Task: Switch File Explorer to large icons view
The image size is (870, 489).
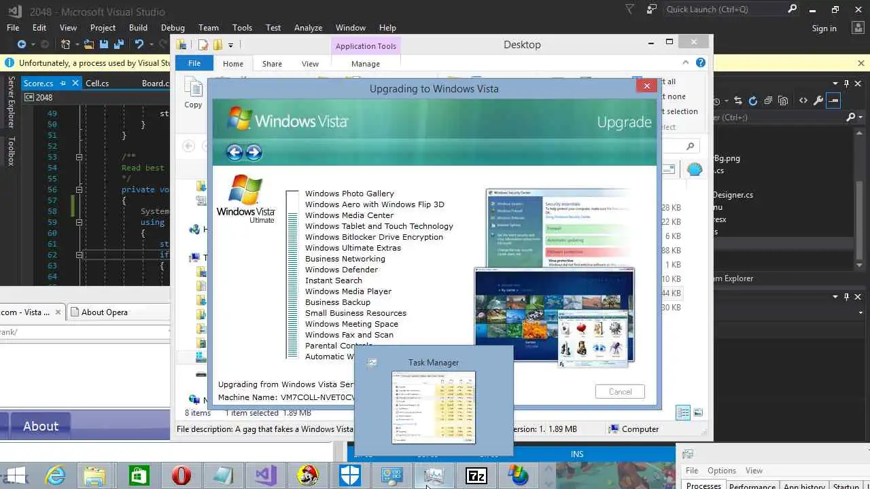Action: (698, 413)
